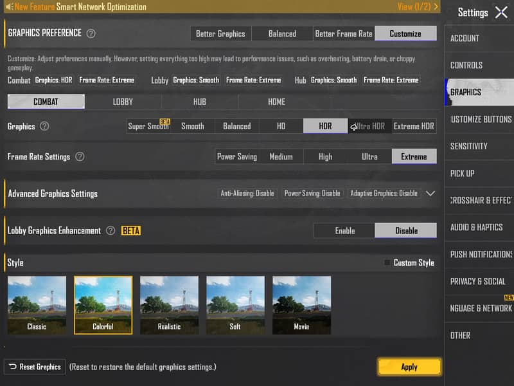The width and height of the screenshot is (514, 386).
Task: Pick the Realistic style thumbnail
Action: (x=169, y=305)
